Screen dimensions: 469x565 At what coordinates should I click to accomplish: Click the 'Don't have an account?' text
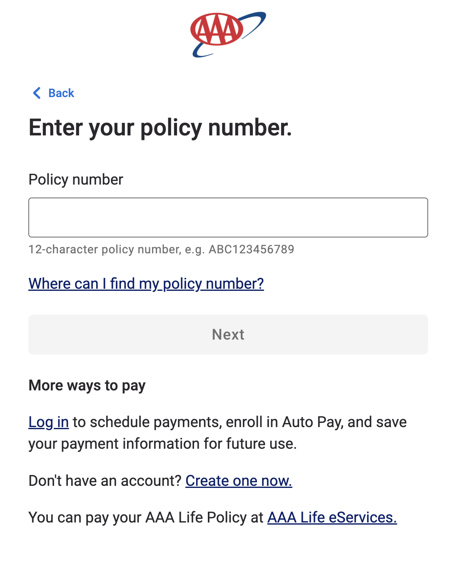point(105,481)
